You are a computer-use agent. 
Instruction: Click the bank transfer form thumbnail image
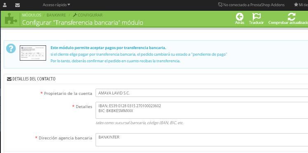pos(33,53)
